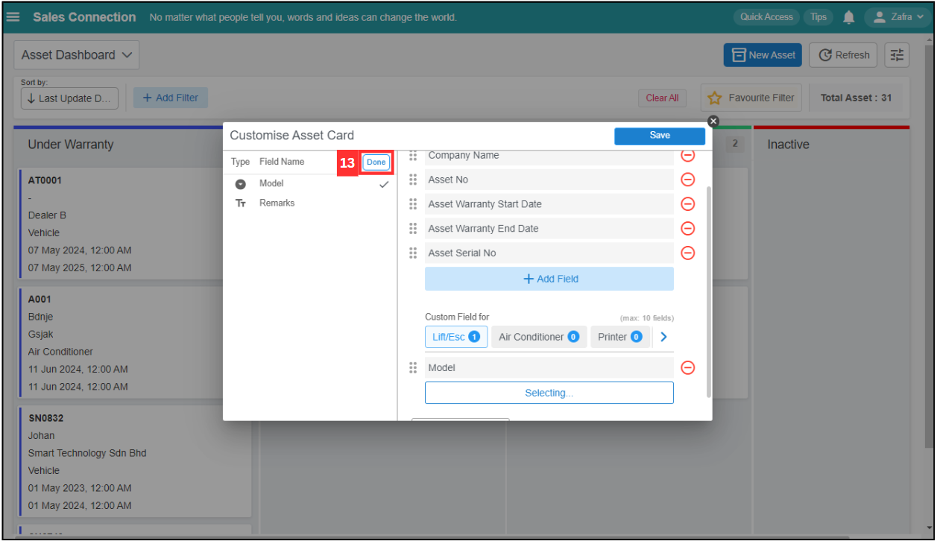Select the Lift/Esc category tab

click(456, 337)
